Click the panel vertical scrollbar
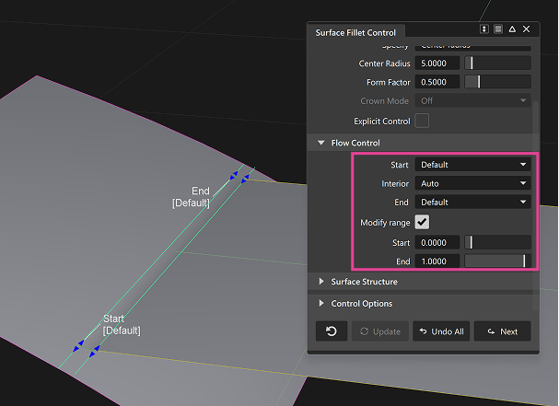559x406 pixels. 535,205
